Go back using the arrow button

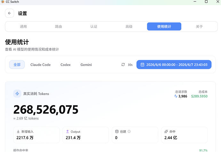(x=9, y=13)
